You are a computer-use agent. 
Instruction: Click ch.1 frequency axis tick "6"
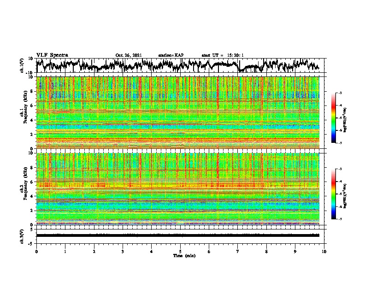pos(32,106)
